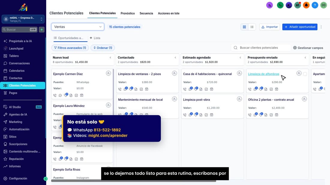
Task: Click calendar icon on Ejemplo Carmen Díaz card
Action: 82,95
